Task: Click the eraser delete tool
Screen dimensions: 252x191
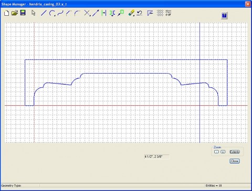Action: point(131,13)
